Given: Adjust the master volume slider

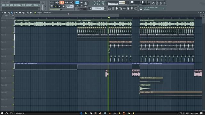Looking at the screenshot, I should click(43, 6).
